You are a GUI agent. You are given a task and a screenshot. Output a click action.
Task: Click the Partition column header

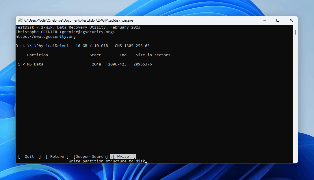click(x=38, y=55)
